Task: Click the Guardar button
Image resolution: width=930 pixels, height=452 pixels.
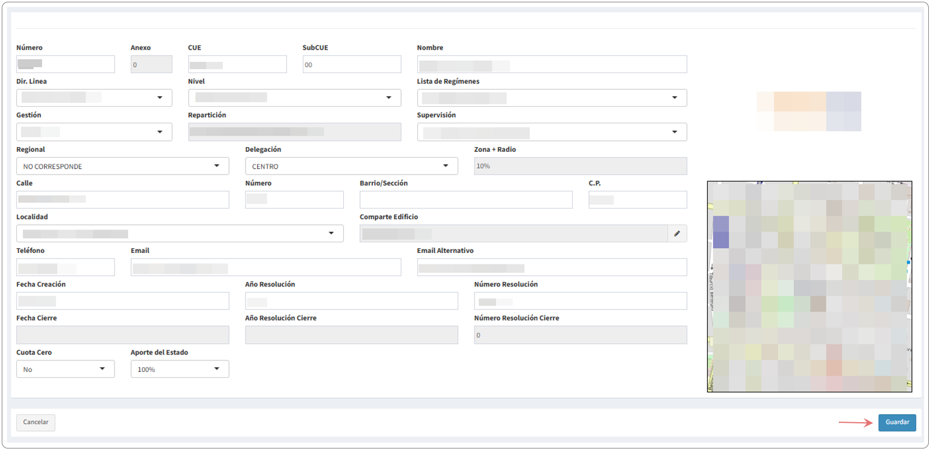Action: 897,422
